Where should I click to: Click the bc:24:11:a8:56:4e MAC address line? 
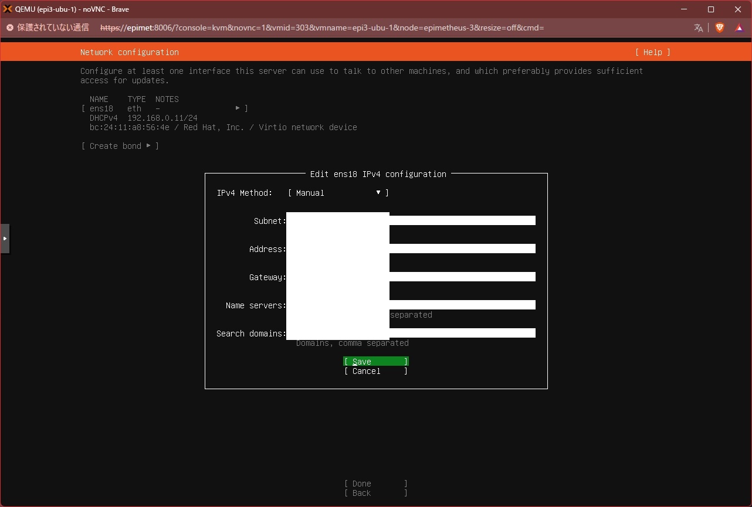click(x=223, y=127)
